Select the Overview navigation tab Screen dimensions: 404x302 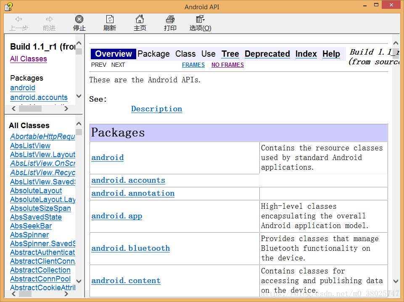coord(114,54)
